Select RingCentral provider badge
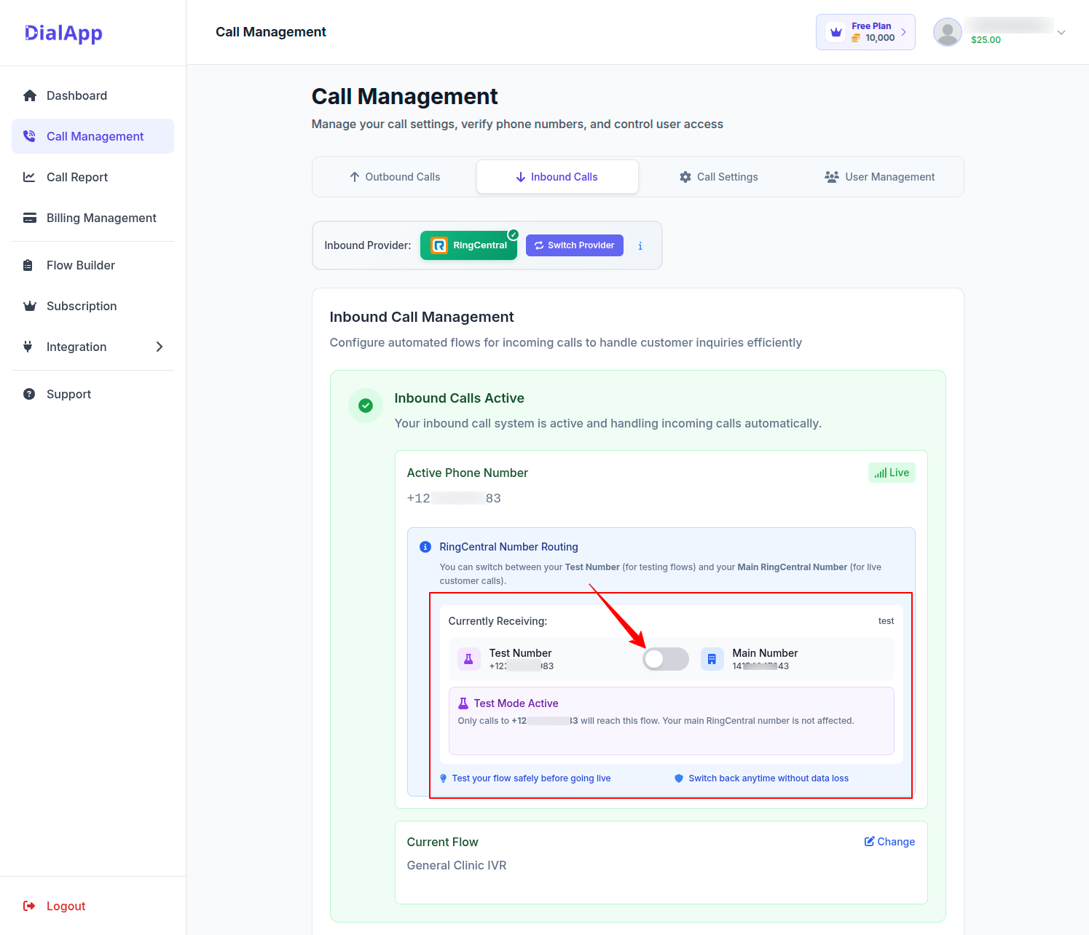 [468, 245]
